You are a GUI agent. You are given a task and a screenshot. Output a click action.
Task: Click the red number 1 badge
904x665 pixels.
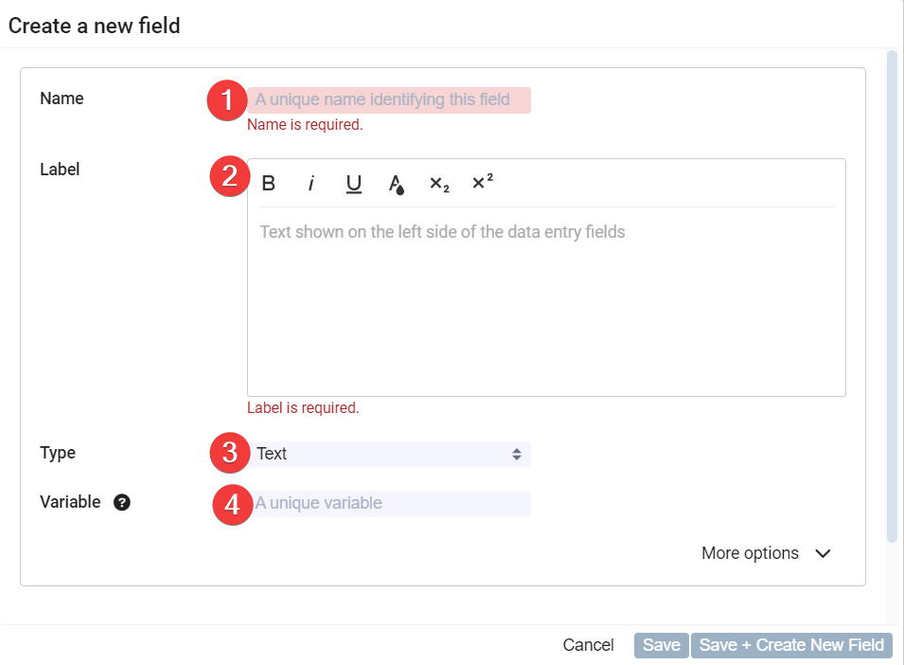coord(226,100)
